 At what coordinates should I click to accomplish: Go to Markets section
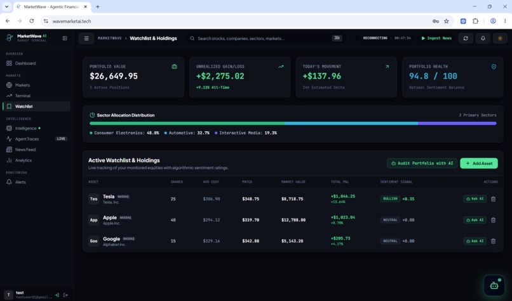(x=36, y=85)
